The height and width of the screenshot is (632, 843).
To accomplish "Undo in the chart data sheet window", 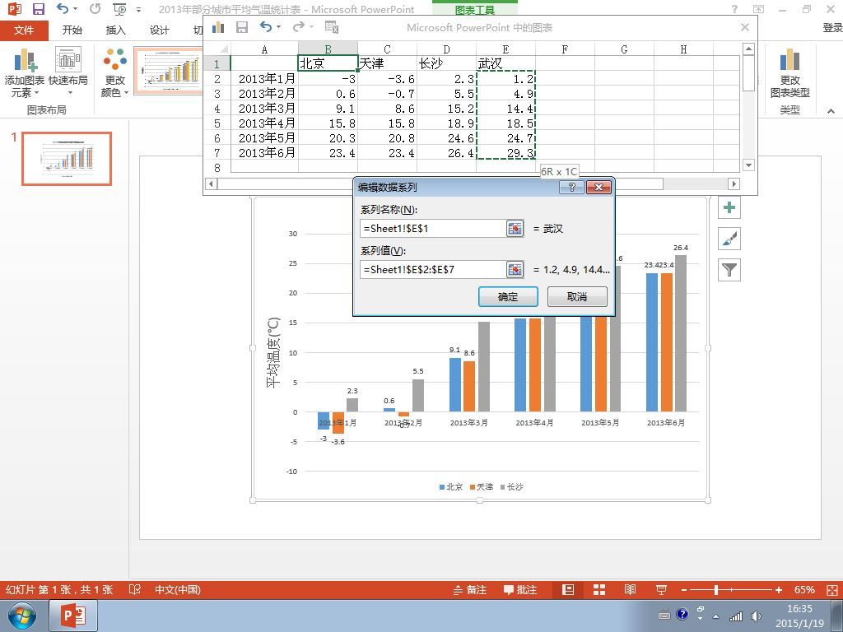I will (266, 27).
